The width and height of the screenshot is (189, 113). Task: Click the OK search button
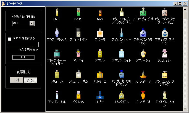(x=23, y=57)
